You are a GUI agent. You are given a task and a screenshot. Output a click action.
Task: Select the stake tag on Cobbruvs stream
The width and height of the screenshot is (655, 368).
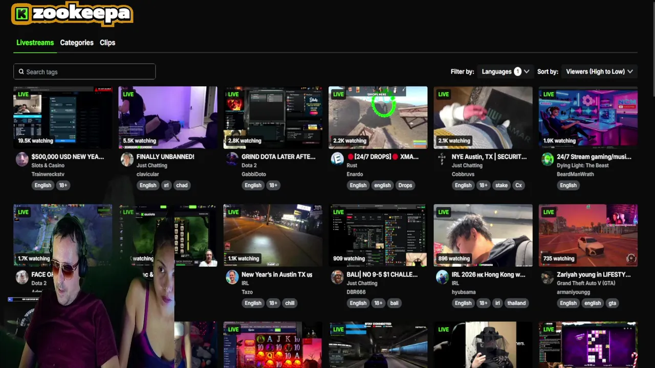pyautogui.click(x=501, y=185)
